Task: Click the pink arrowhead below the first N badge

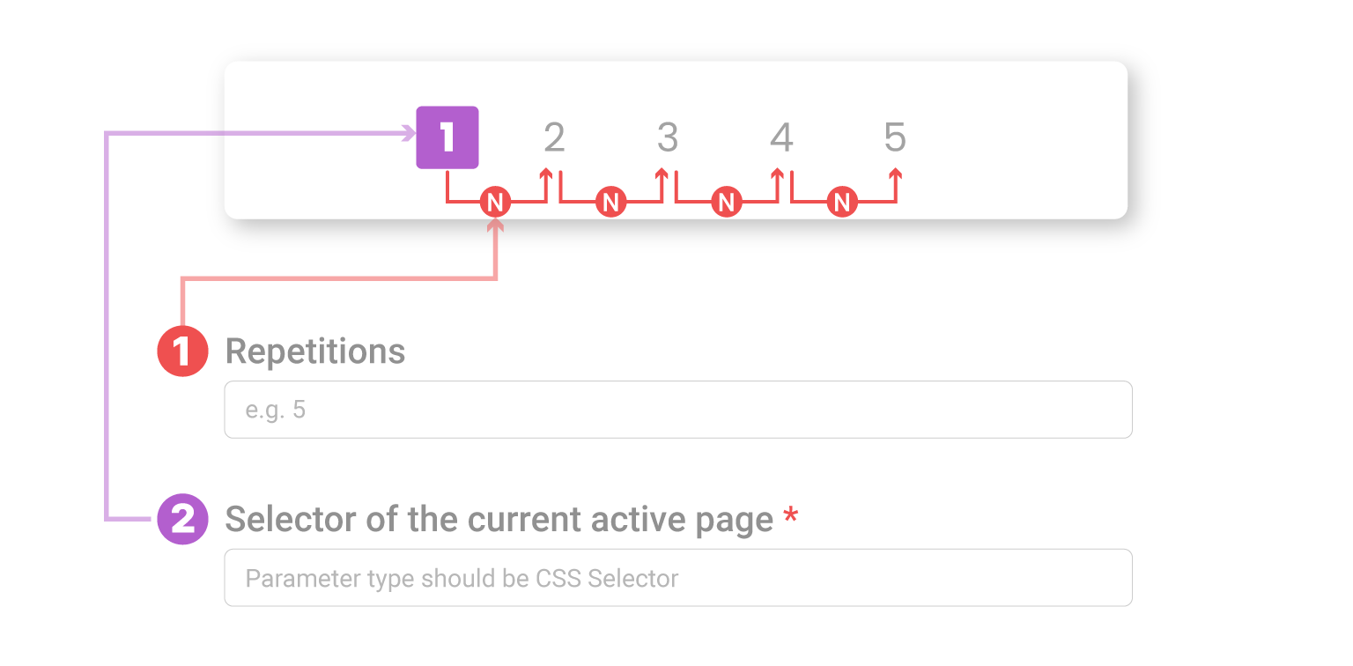Action: 496,226
